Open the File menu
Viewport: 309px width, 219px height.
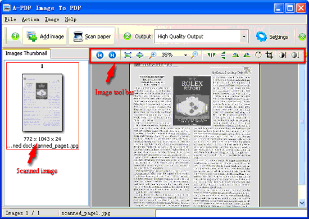pos(10,20)
